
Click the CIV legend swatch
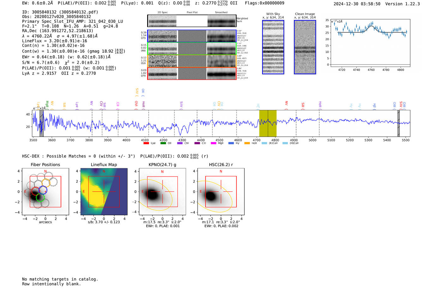[180, 143]
